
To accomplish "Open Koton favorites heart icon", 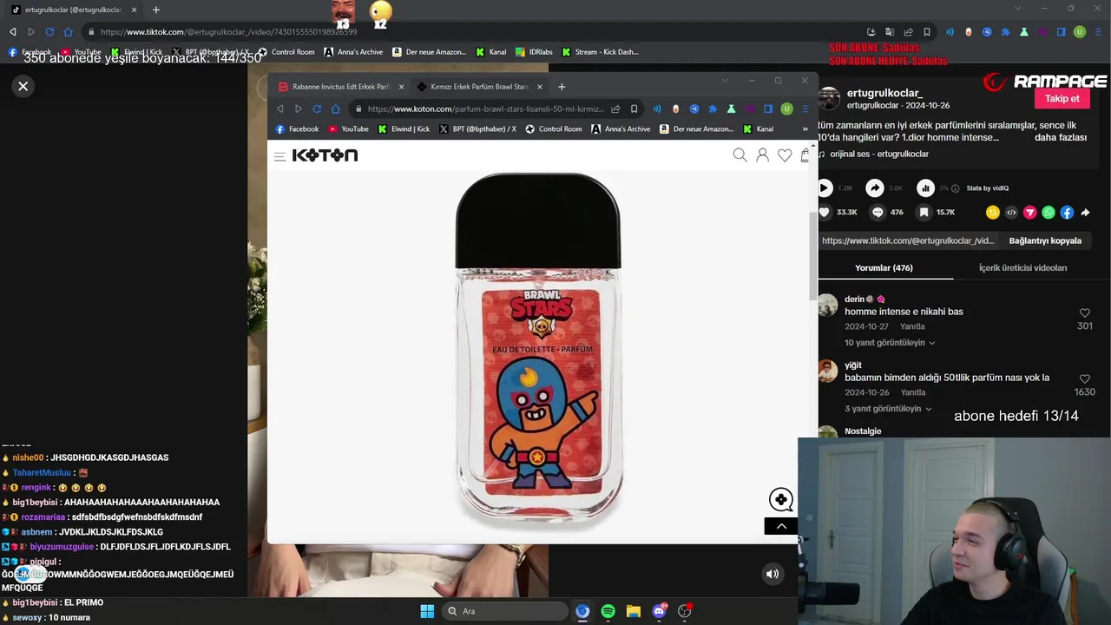I will [x=785, y=155].
